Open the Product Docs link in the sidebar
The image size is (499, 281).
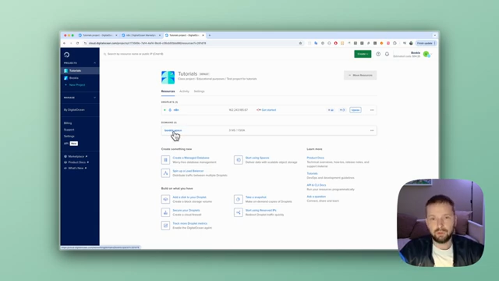coord(77,162)
